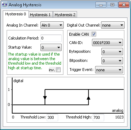
Task: Open the Bitposition dropdown
Action: click(112, 60)
